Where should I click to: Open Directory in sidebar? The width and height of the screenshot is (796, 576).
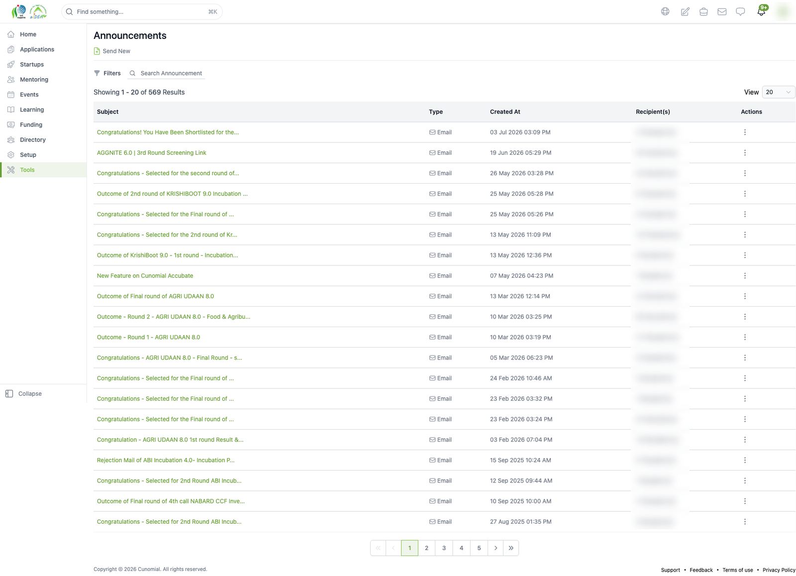click(x=43, y=140)
